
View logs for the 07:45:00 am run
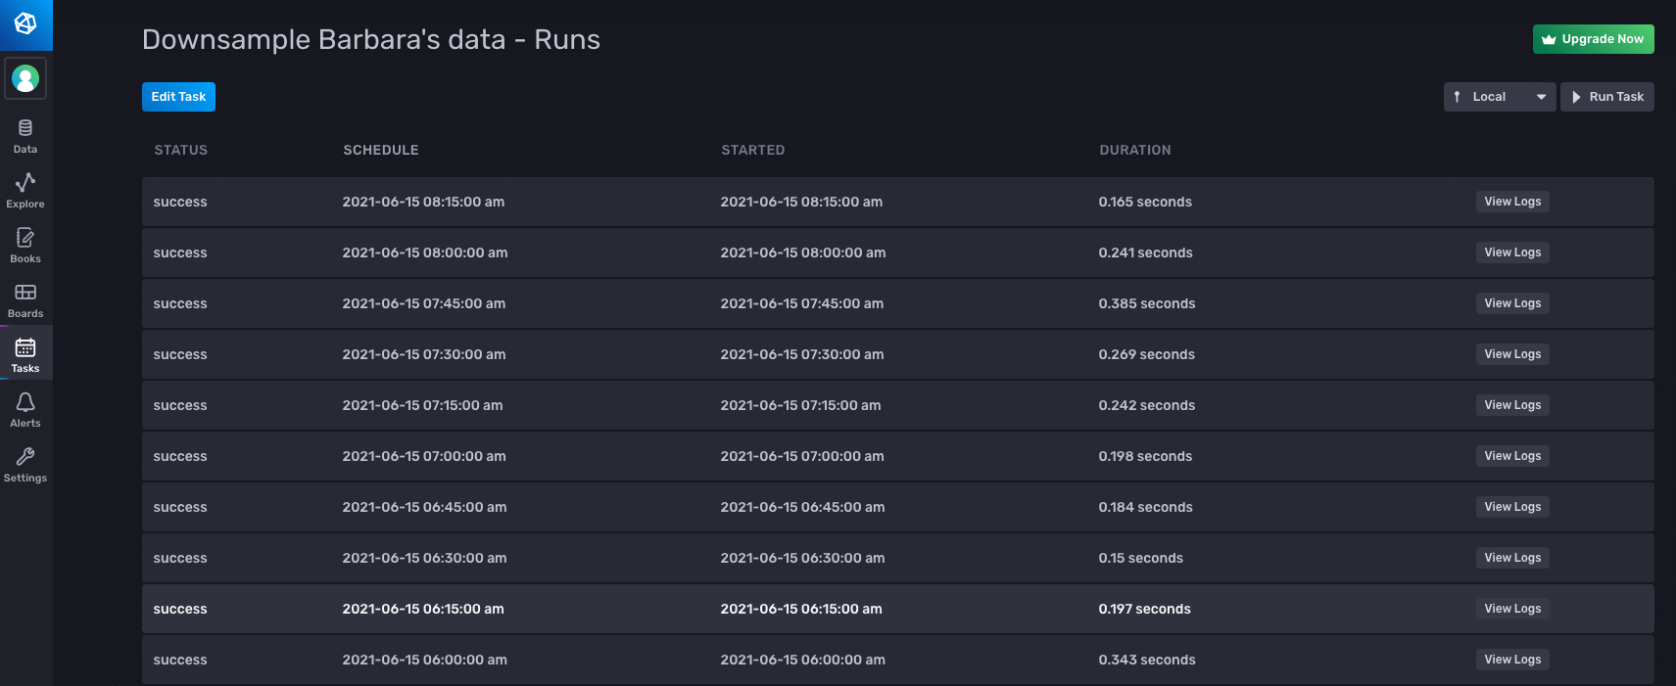pos(1512,303)
